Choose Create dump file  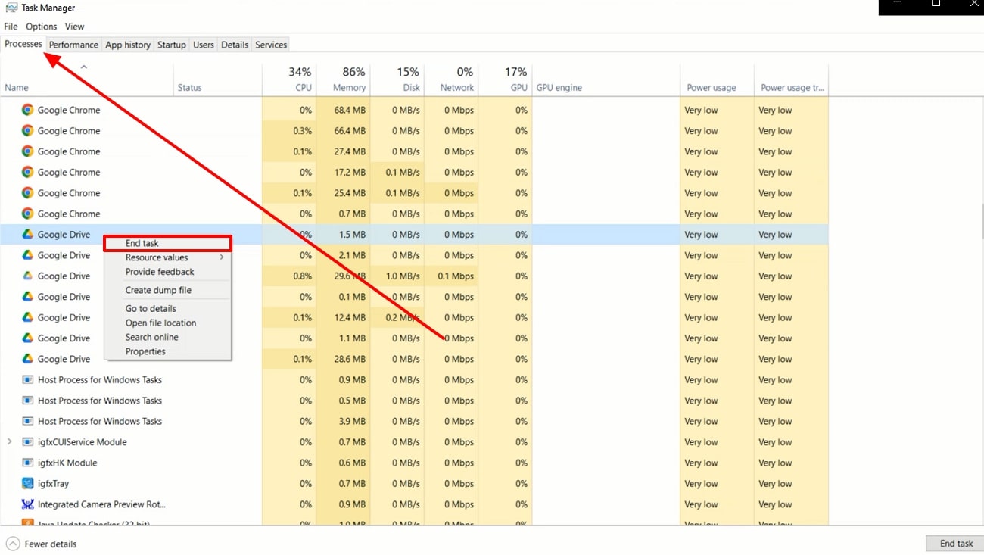tap(167, 290)
